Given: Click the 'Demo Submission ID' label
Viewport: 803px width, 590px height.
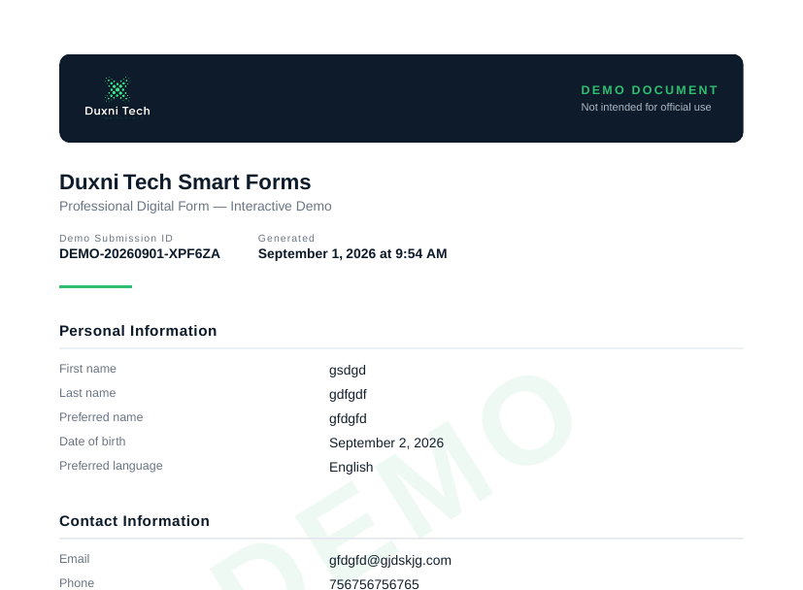Looking at the screenshot, I should point(117,238).
